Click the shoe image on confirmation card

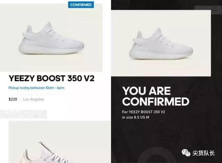(161, 43)
